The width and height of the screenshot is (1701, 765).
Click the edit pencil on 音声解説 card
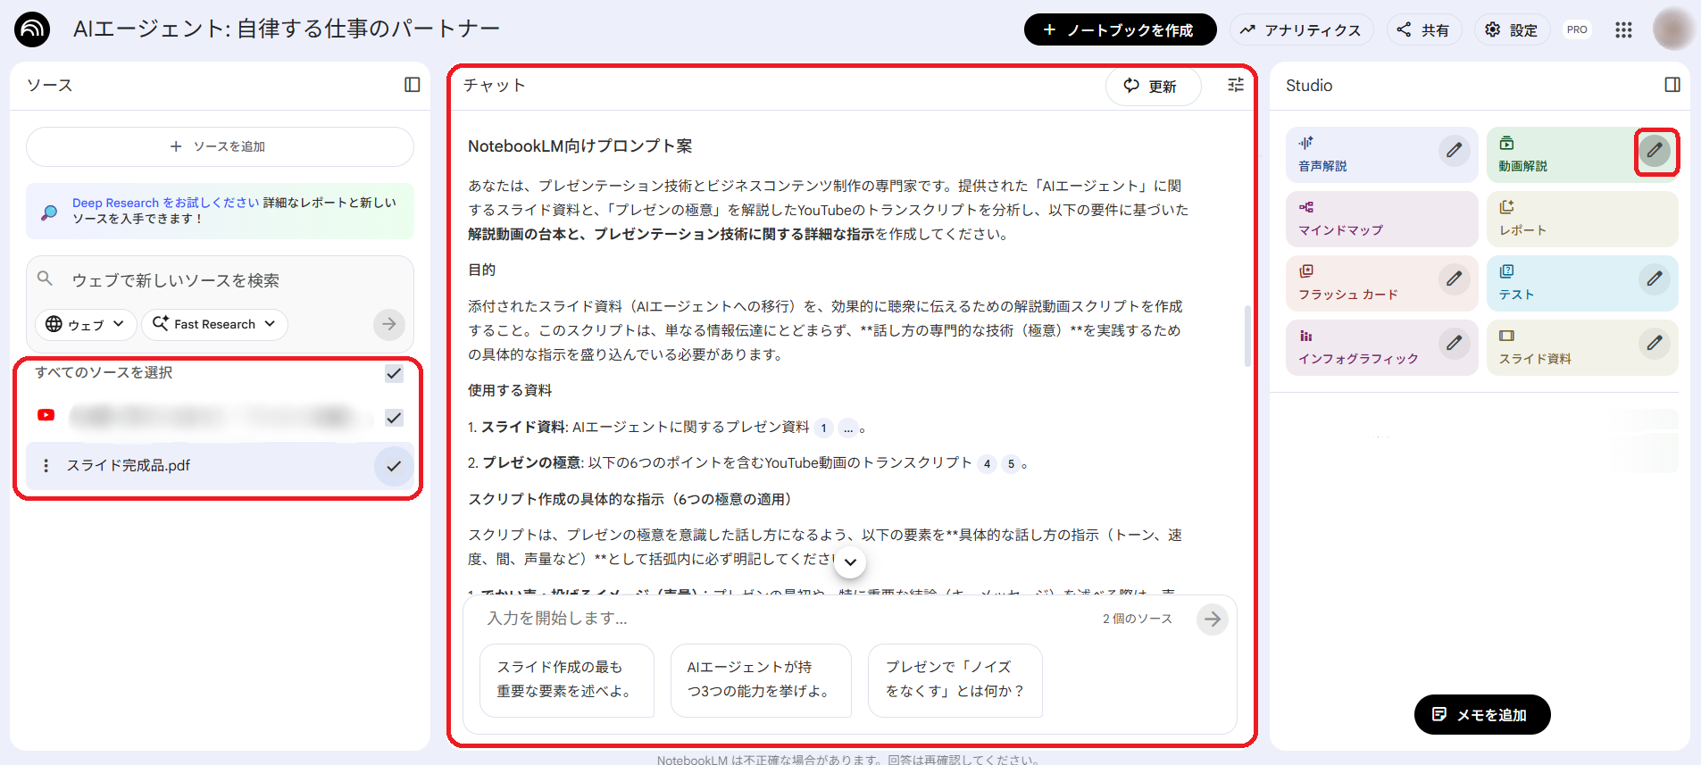1454,150
